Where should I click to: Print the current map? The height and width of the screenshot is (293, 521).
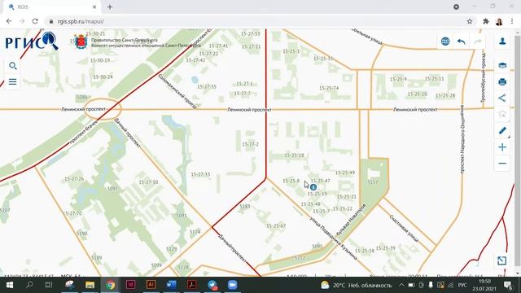point(502,81)
